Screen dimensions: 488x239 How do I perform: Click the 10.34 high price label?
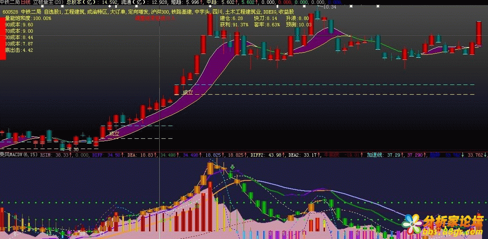click(330, 7)
